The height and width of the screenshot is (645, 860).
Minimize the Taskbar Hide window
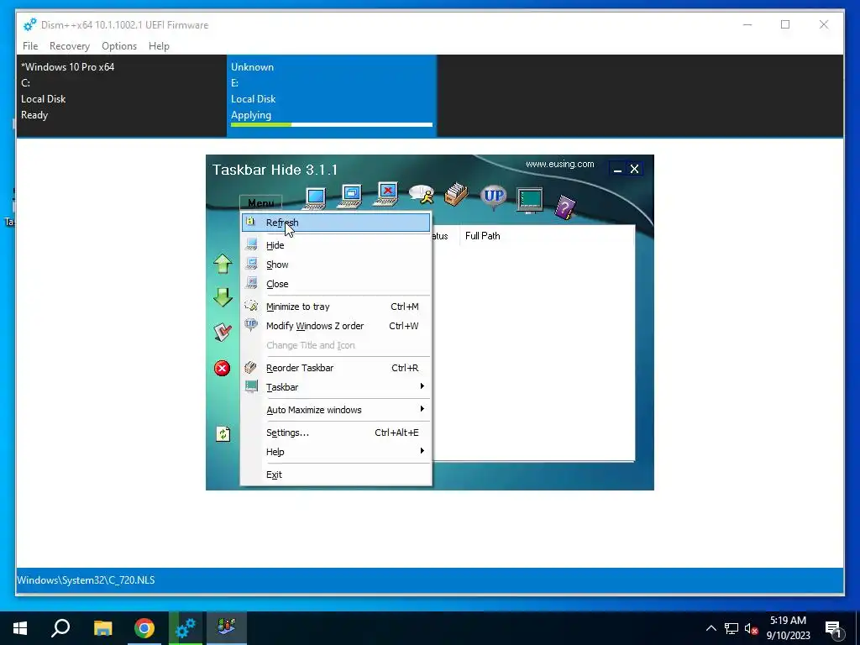[617, 170]
